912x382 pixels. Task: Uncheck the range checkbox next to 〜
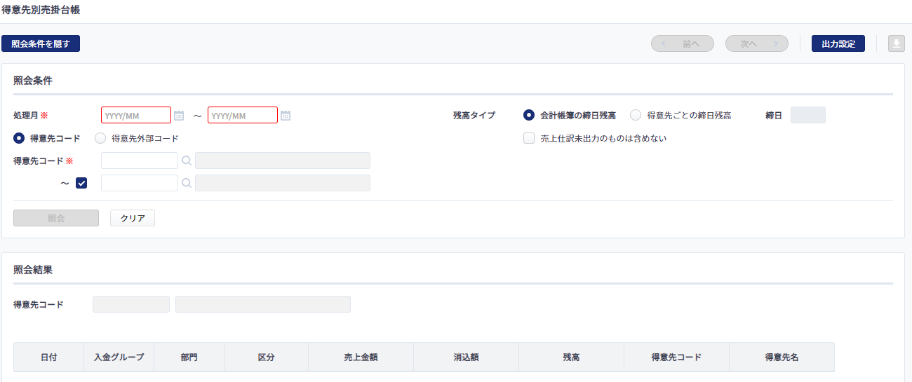click(x=81, y=183)
